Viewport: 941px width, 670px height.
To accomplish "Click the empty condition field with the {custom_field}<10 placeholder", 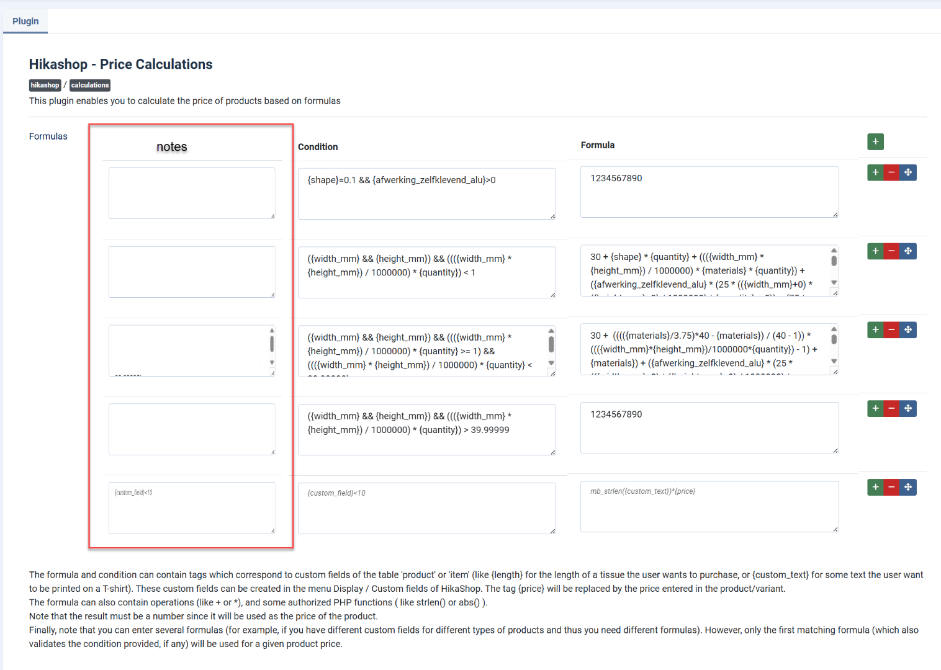I will (427, 509).
